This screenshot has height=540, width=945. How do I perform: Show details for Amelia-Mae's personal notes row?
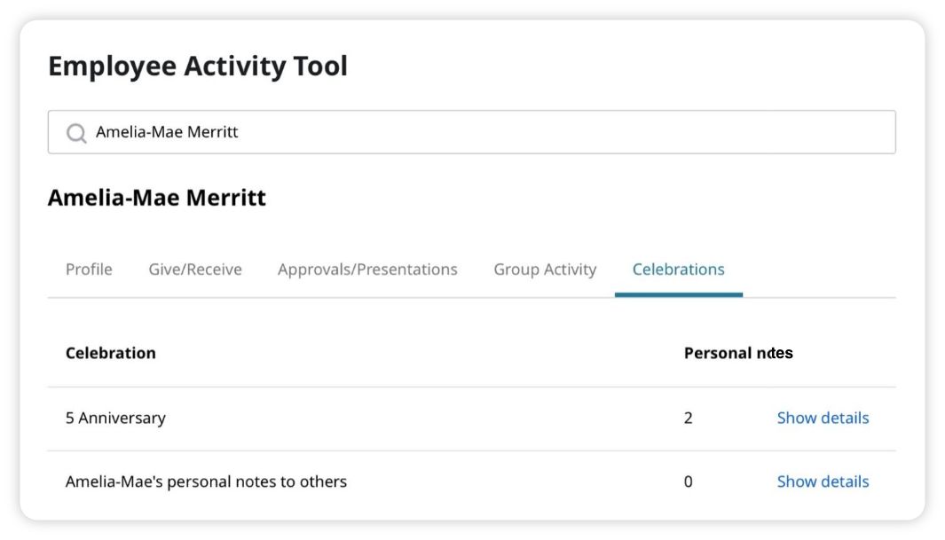(x=823, y=481)
